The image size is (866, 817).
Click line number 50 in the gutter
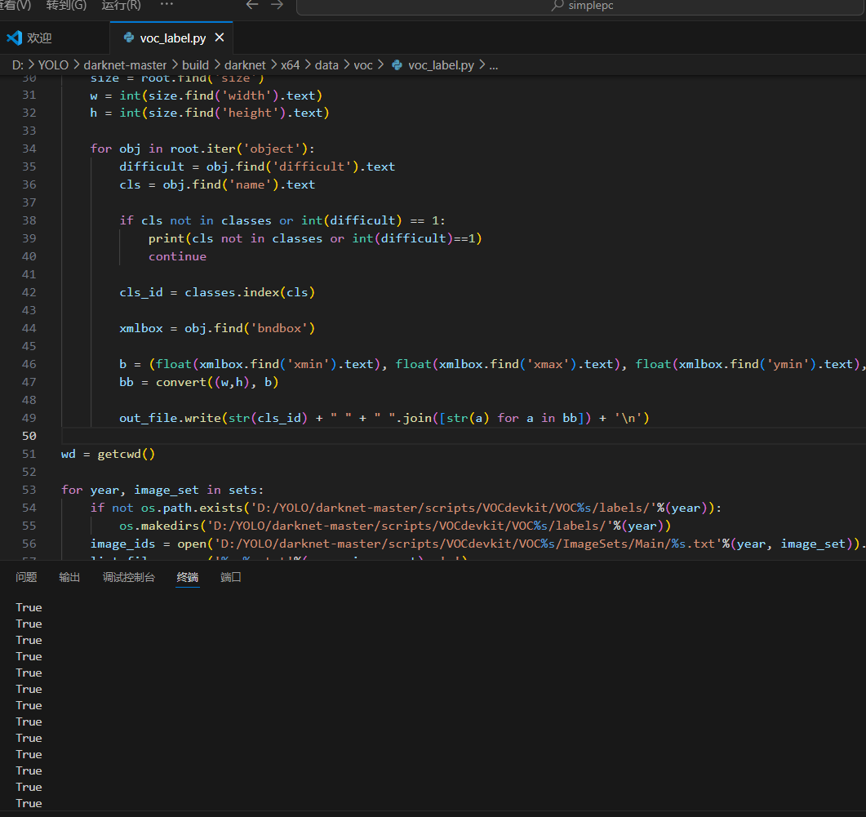29,436
